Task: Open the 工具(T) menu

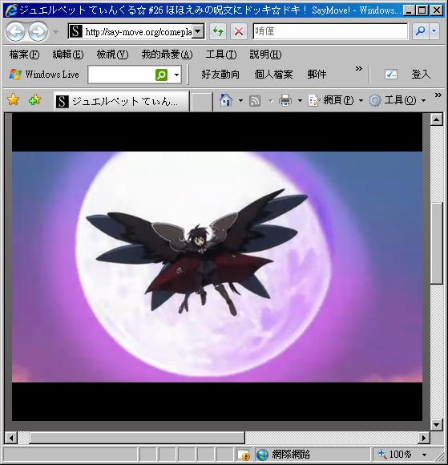Action: 221,55
